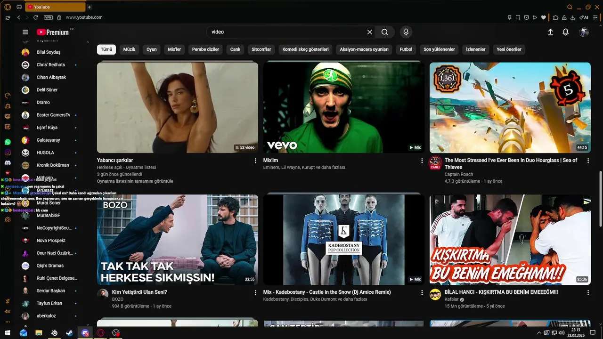Select the Mix'ler filter chip
The image size is (603, 339).
point(174,49)
